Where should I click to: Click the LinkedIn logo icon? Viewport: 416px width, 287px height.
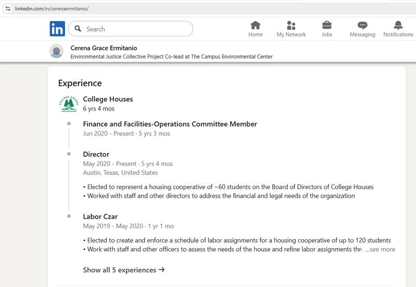pyautogui.click(x=57, y=29)
